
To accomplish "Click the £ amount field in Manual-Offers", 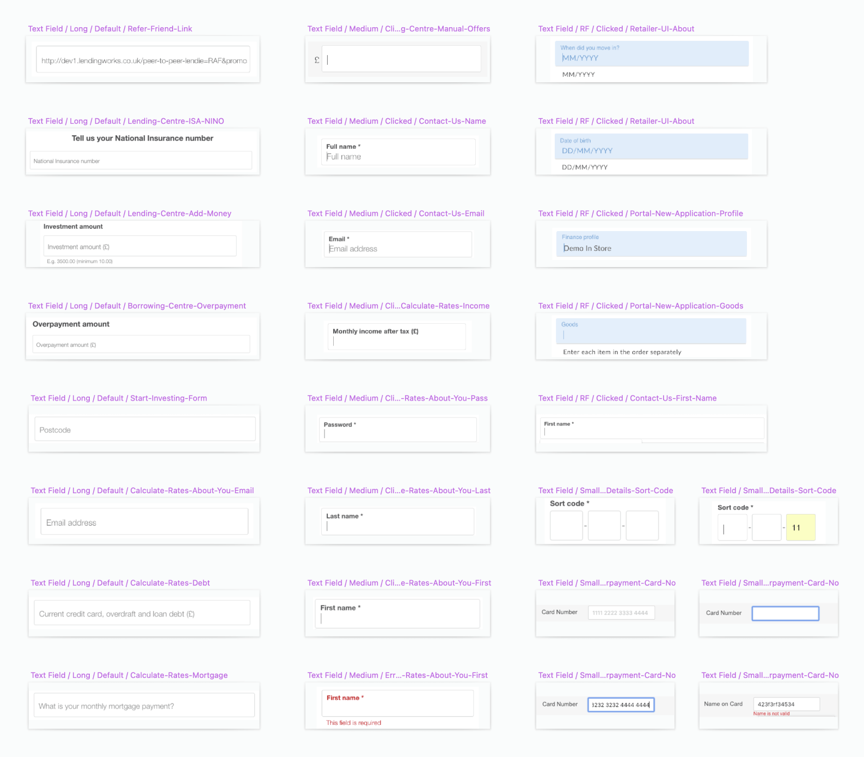I will pos(401,59).
